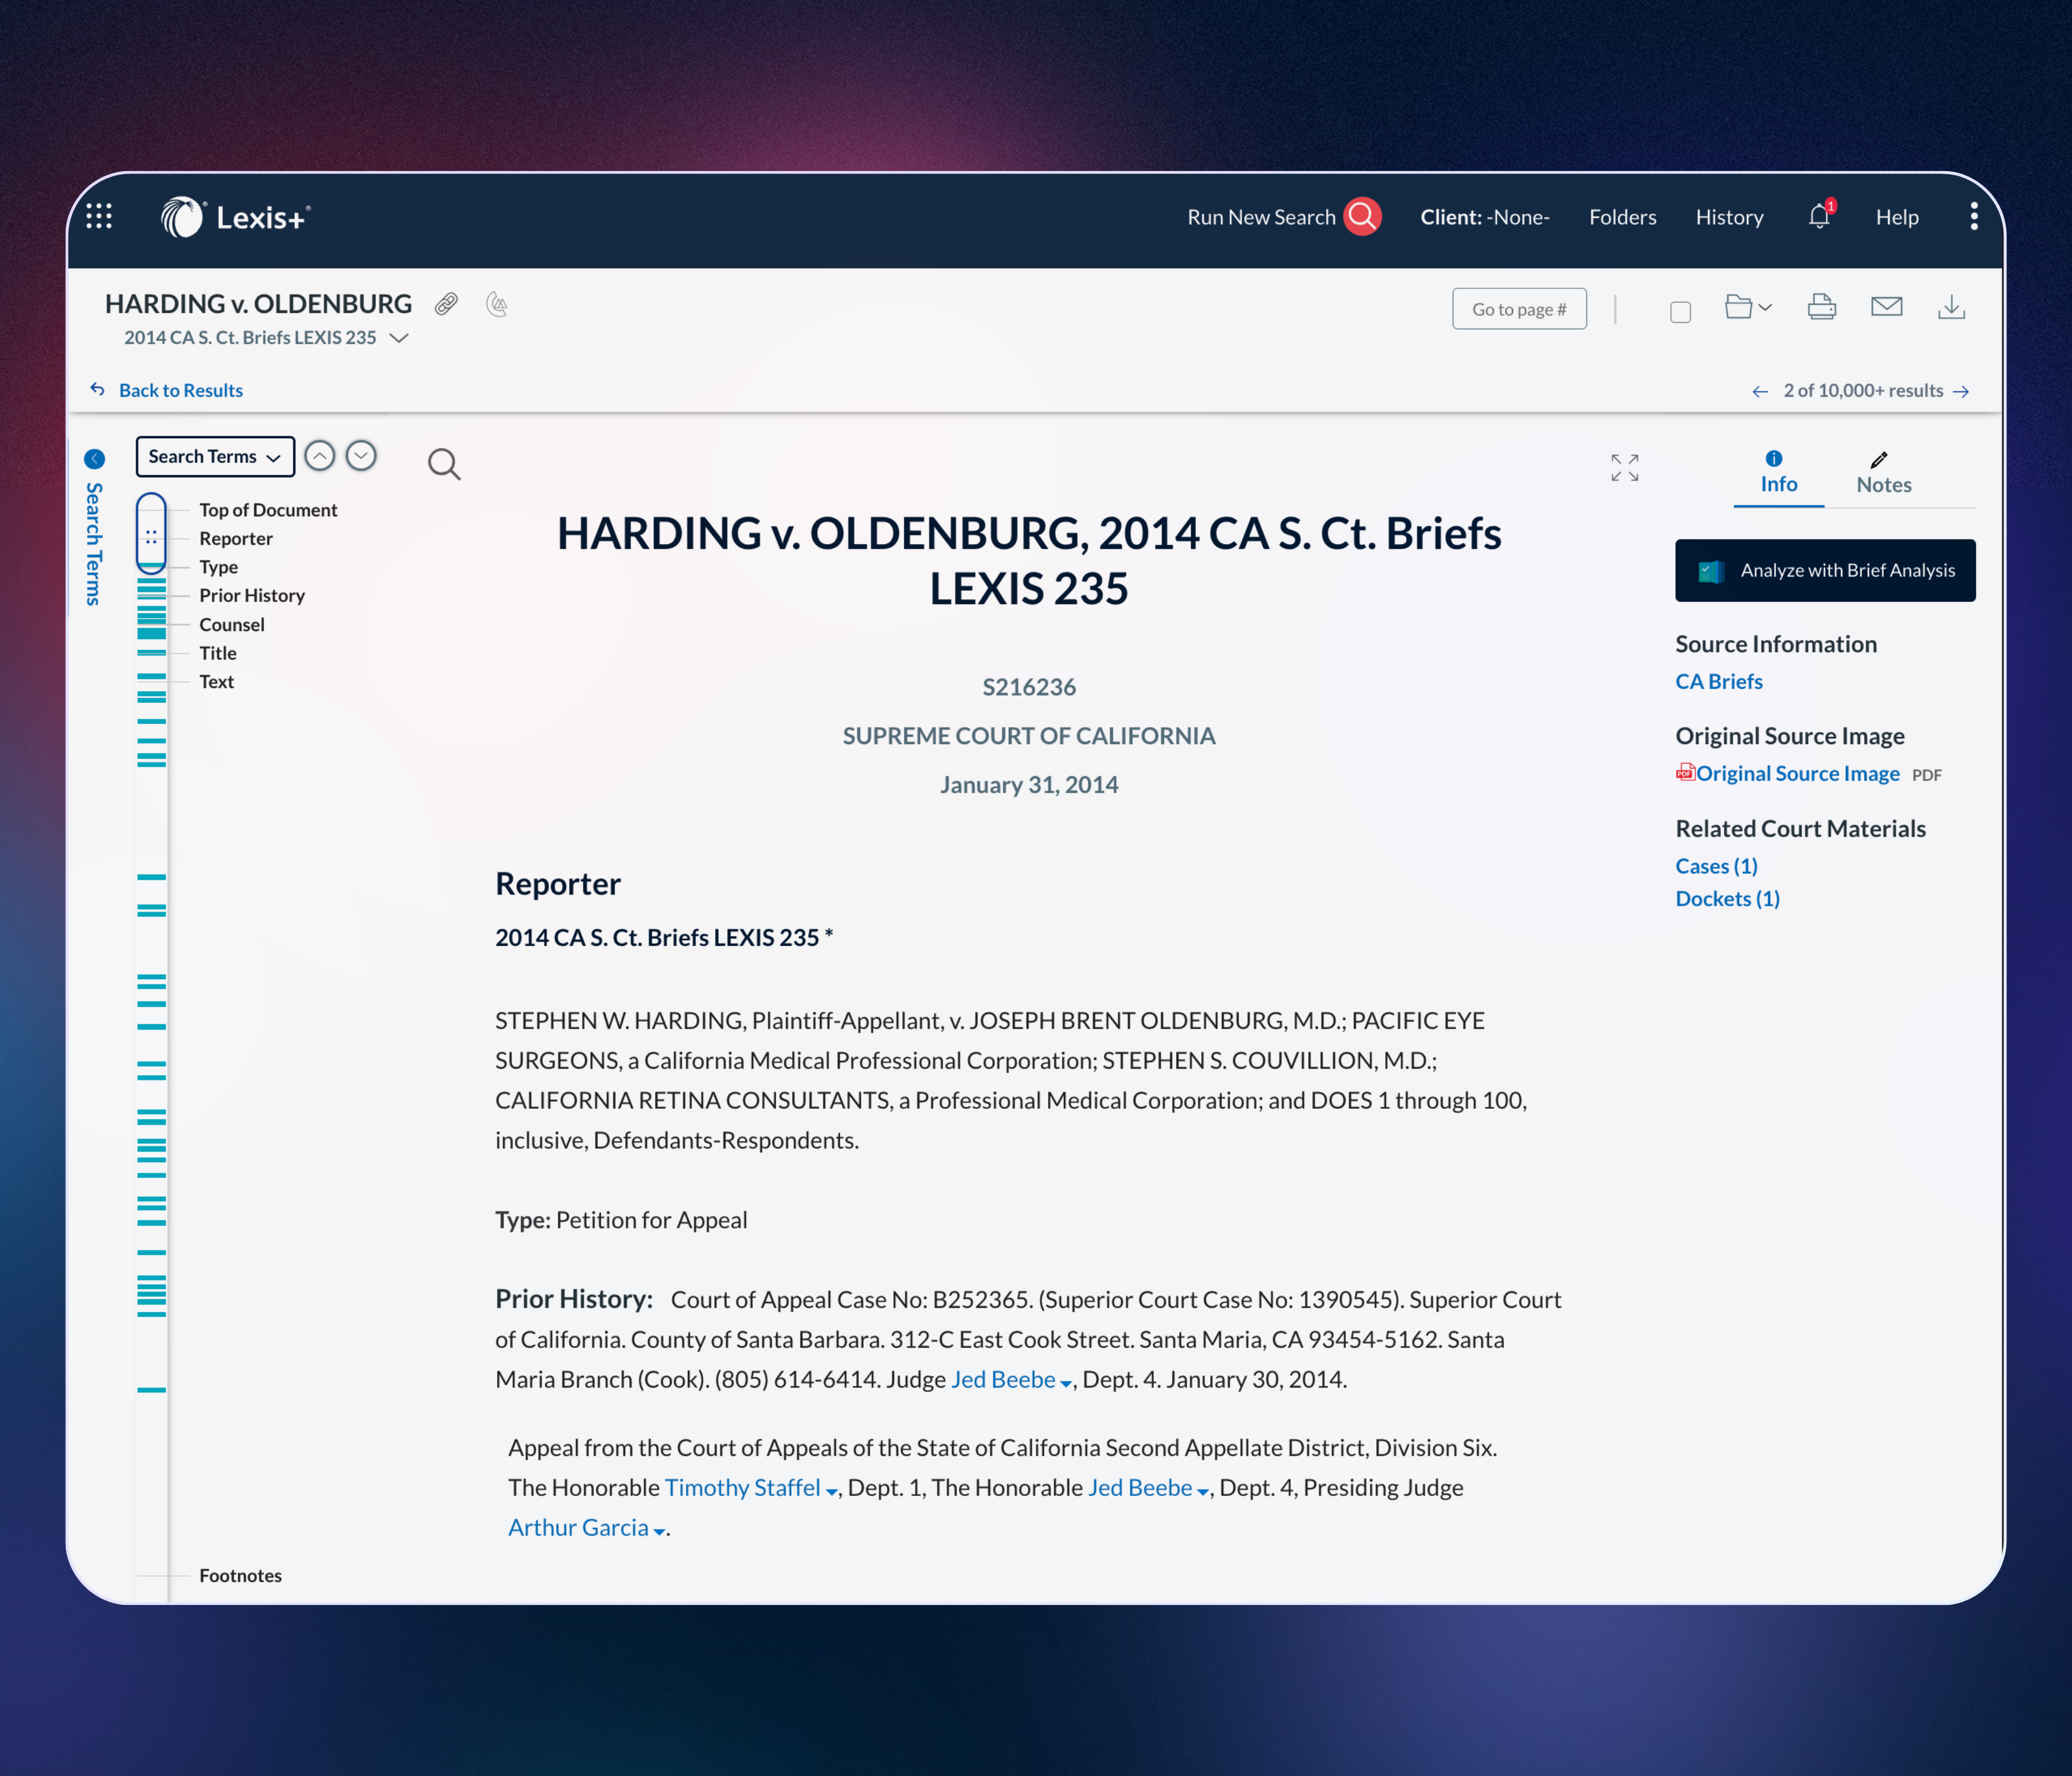Open the vertical three-dot more menu
The height and width of the screenshot is (1776, 2072).
pos(1973,216)
